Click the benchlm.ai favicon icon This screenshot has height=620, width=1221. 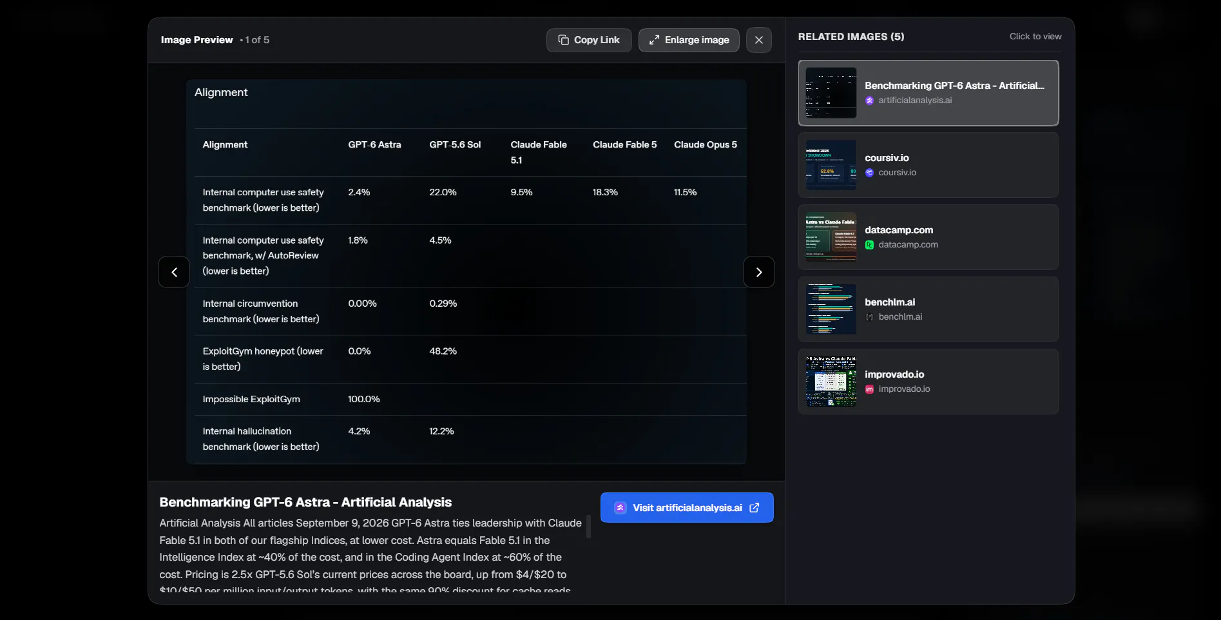870,317
